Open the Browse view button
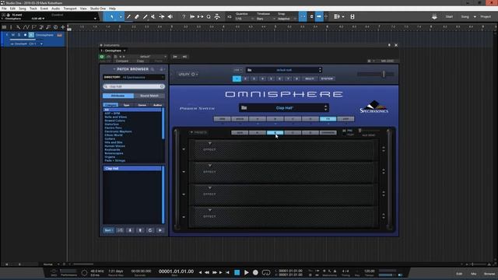The width and height of the screenshot is (498, 280). [x=489, y=274]
